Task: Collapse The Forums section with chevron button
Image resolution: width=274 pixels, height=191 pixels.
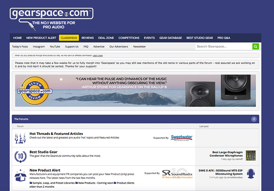Action: (x=254, y=119)
